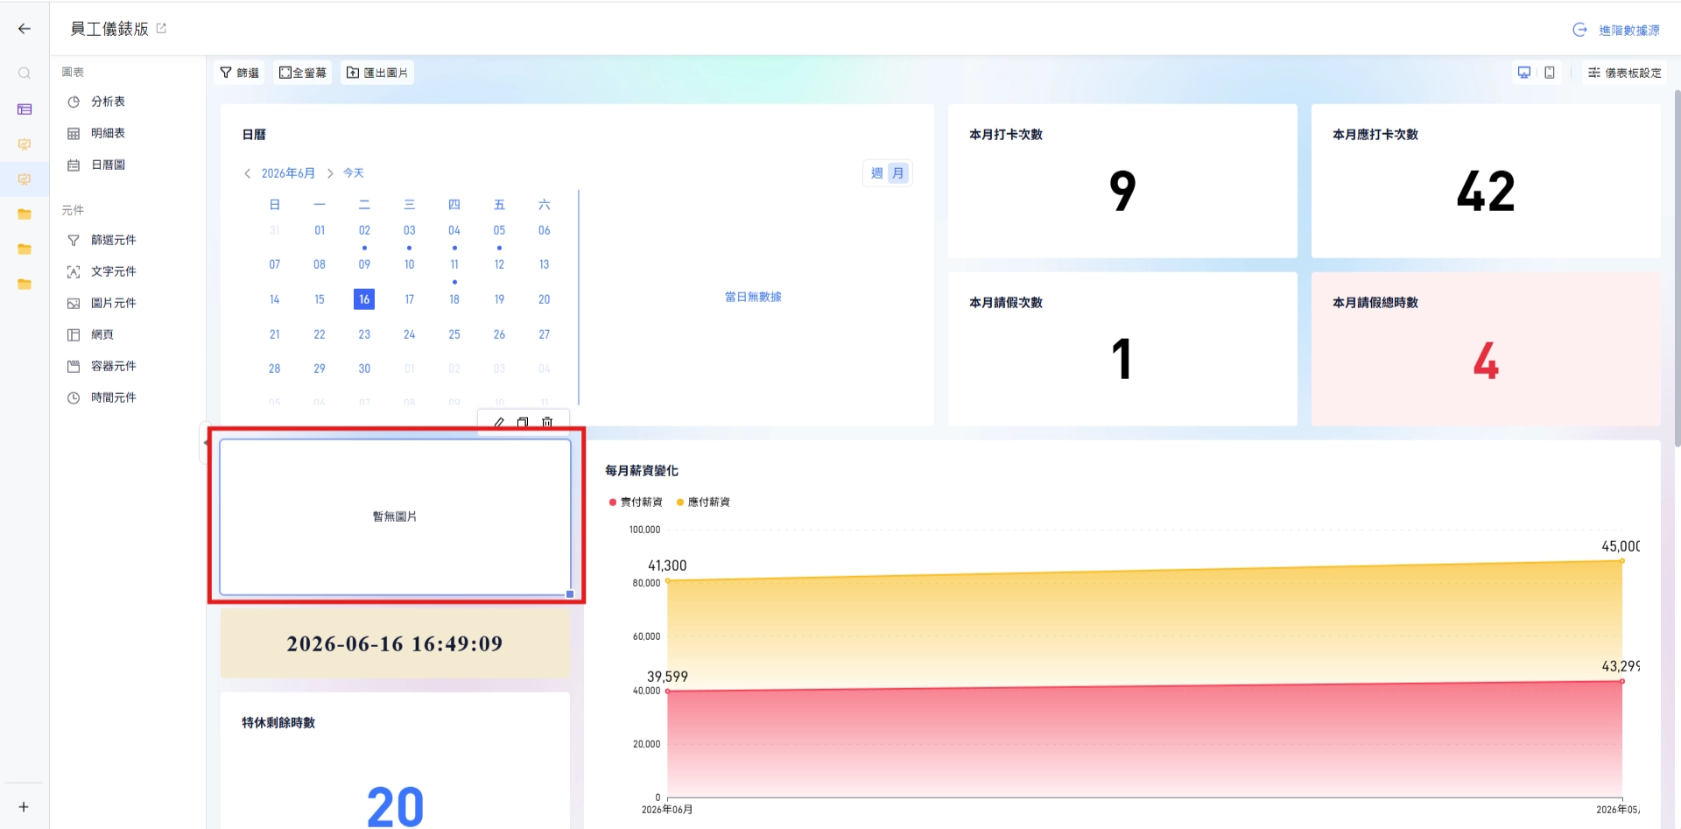Click the highlighted dashboard icon in left rail
This screenshot has width=1681, height=829.
tap(25, 179)
